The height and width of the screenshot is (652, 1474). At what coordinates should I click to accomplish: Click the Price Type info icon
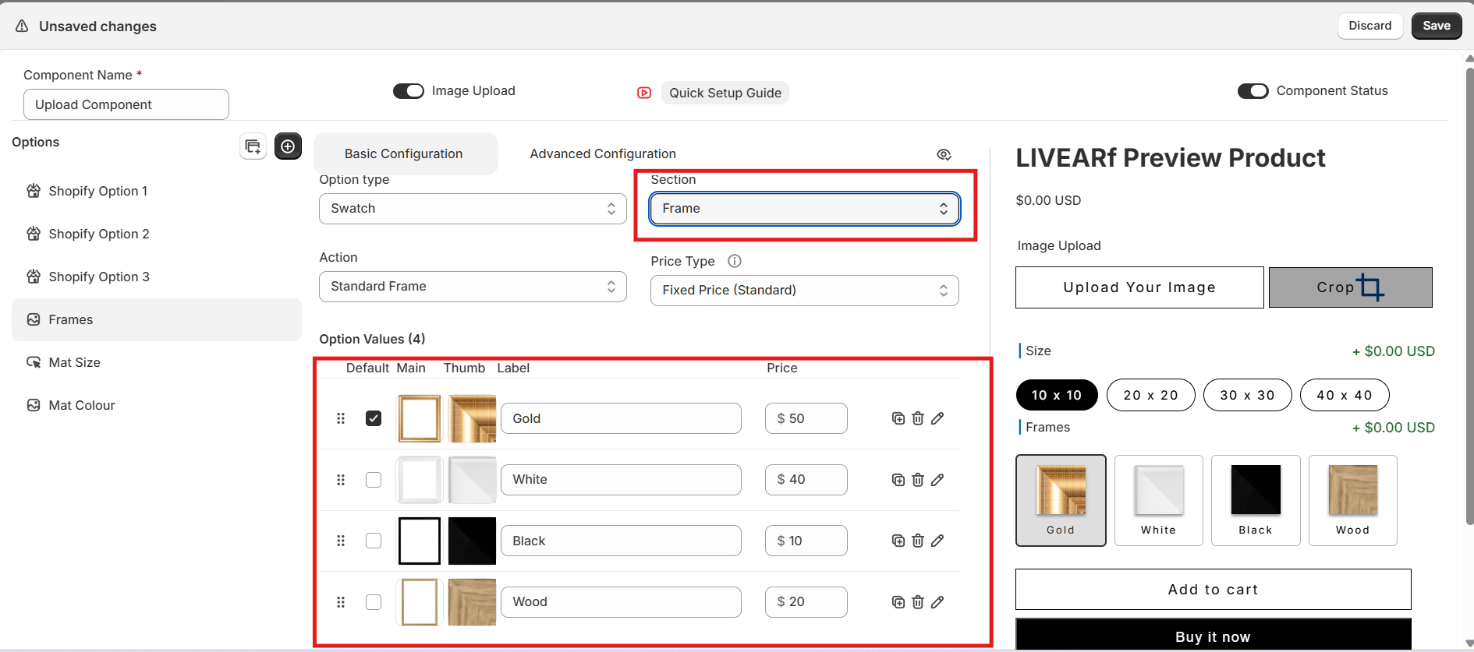click(x=734, y=261)
